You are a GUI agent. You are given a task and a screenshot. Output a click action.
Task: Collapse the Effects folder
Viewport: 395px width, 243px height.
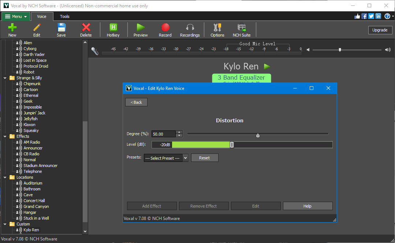pos(5,136)
